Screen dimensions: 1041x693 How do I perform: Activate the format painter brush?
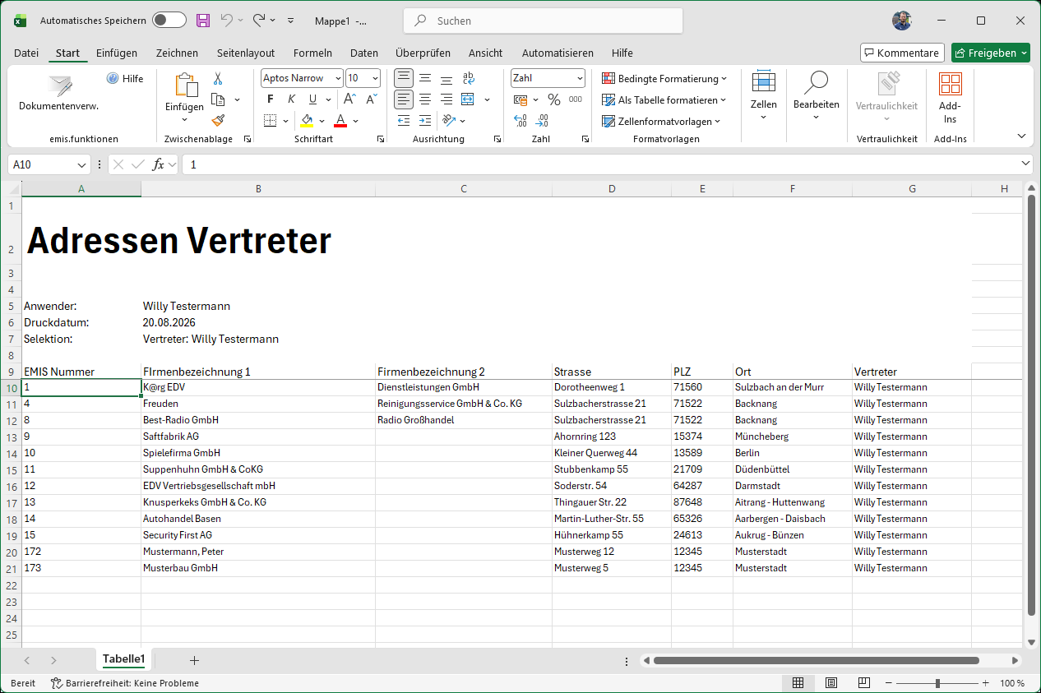[x=218, y=120]
